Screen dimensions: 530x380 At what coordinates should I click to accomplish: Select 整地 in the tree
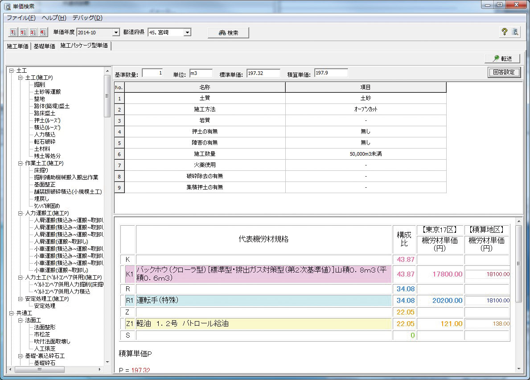click(40, 99)
